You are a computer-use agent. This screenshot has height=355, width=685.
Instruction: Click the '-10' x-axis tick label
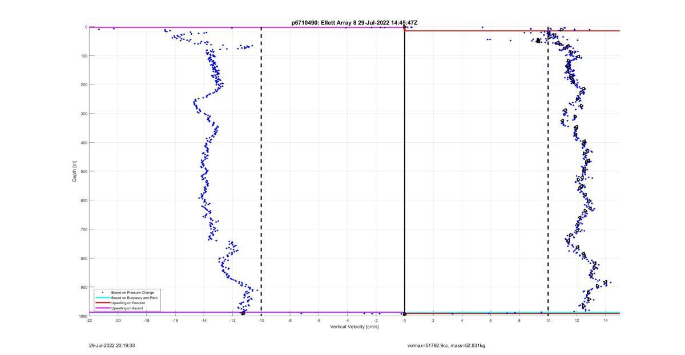coord(261,320)
